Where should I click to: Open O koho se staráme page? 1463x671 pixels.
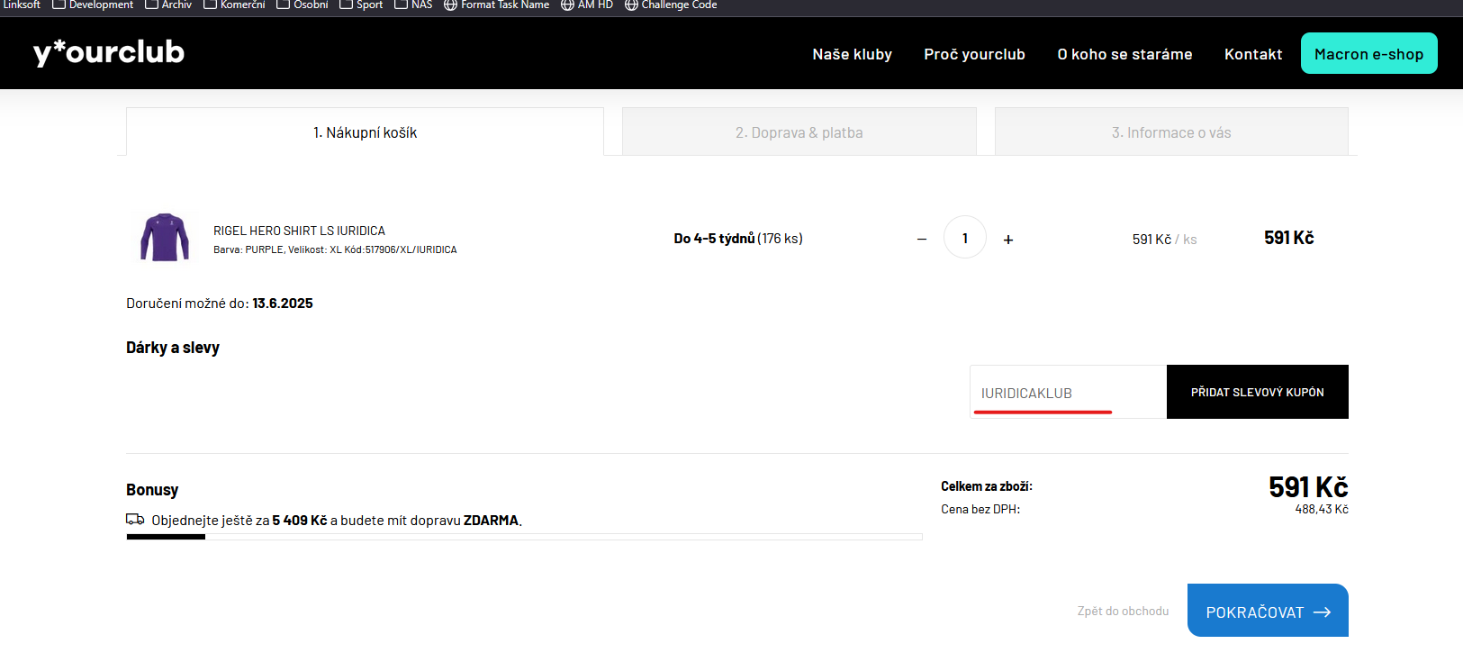coord(1124,54)
